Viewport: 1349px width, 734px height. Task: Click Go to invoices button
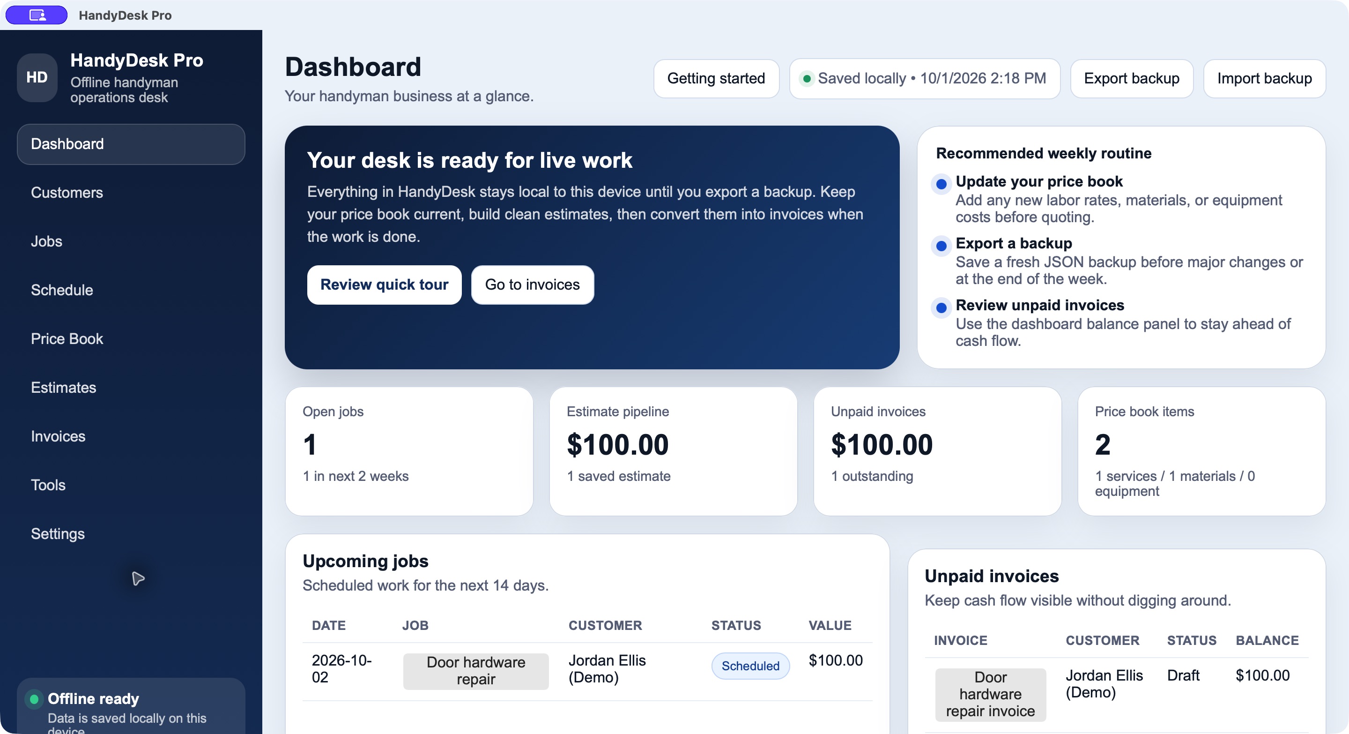click(532, 285)
